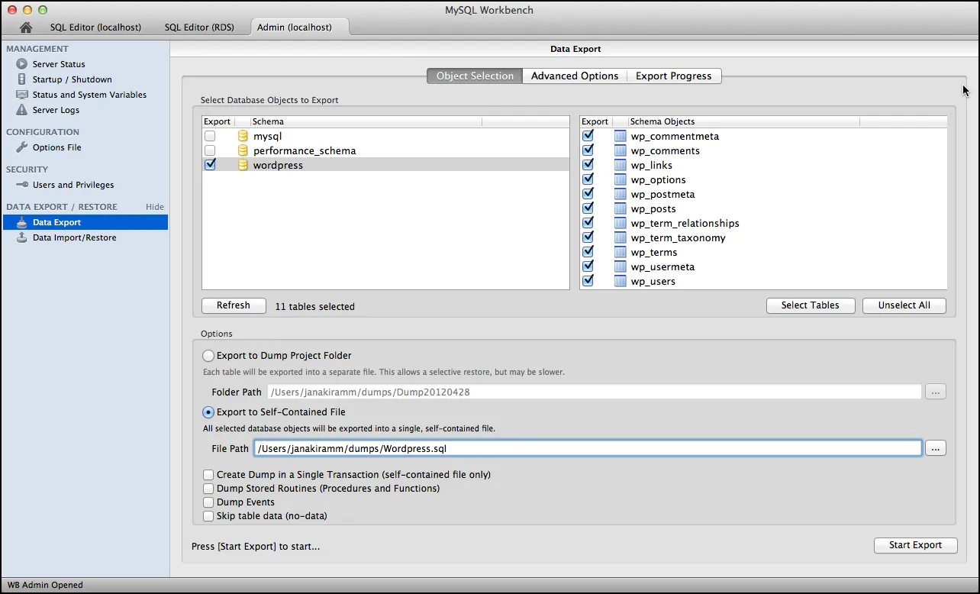Click the wp_users table icon
This screenshot has width=980, height=594.
tap(620, 281)
